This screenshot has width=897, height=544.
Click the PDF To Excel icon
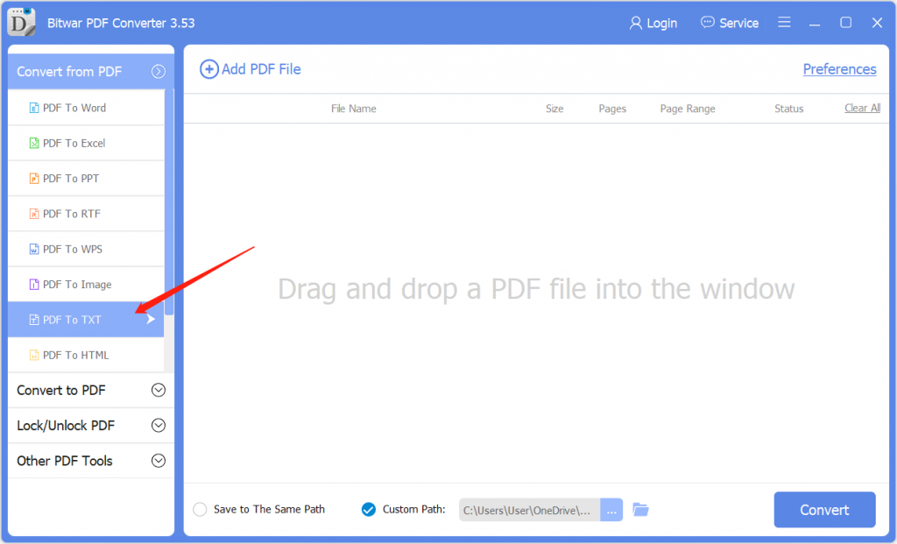(34, 143)
